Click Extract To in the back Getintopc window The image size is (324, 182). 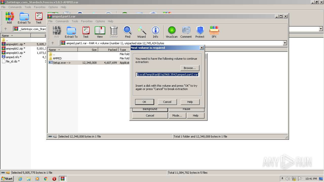point(24,18)
